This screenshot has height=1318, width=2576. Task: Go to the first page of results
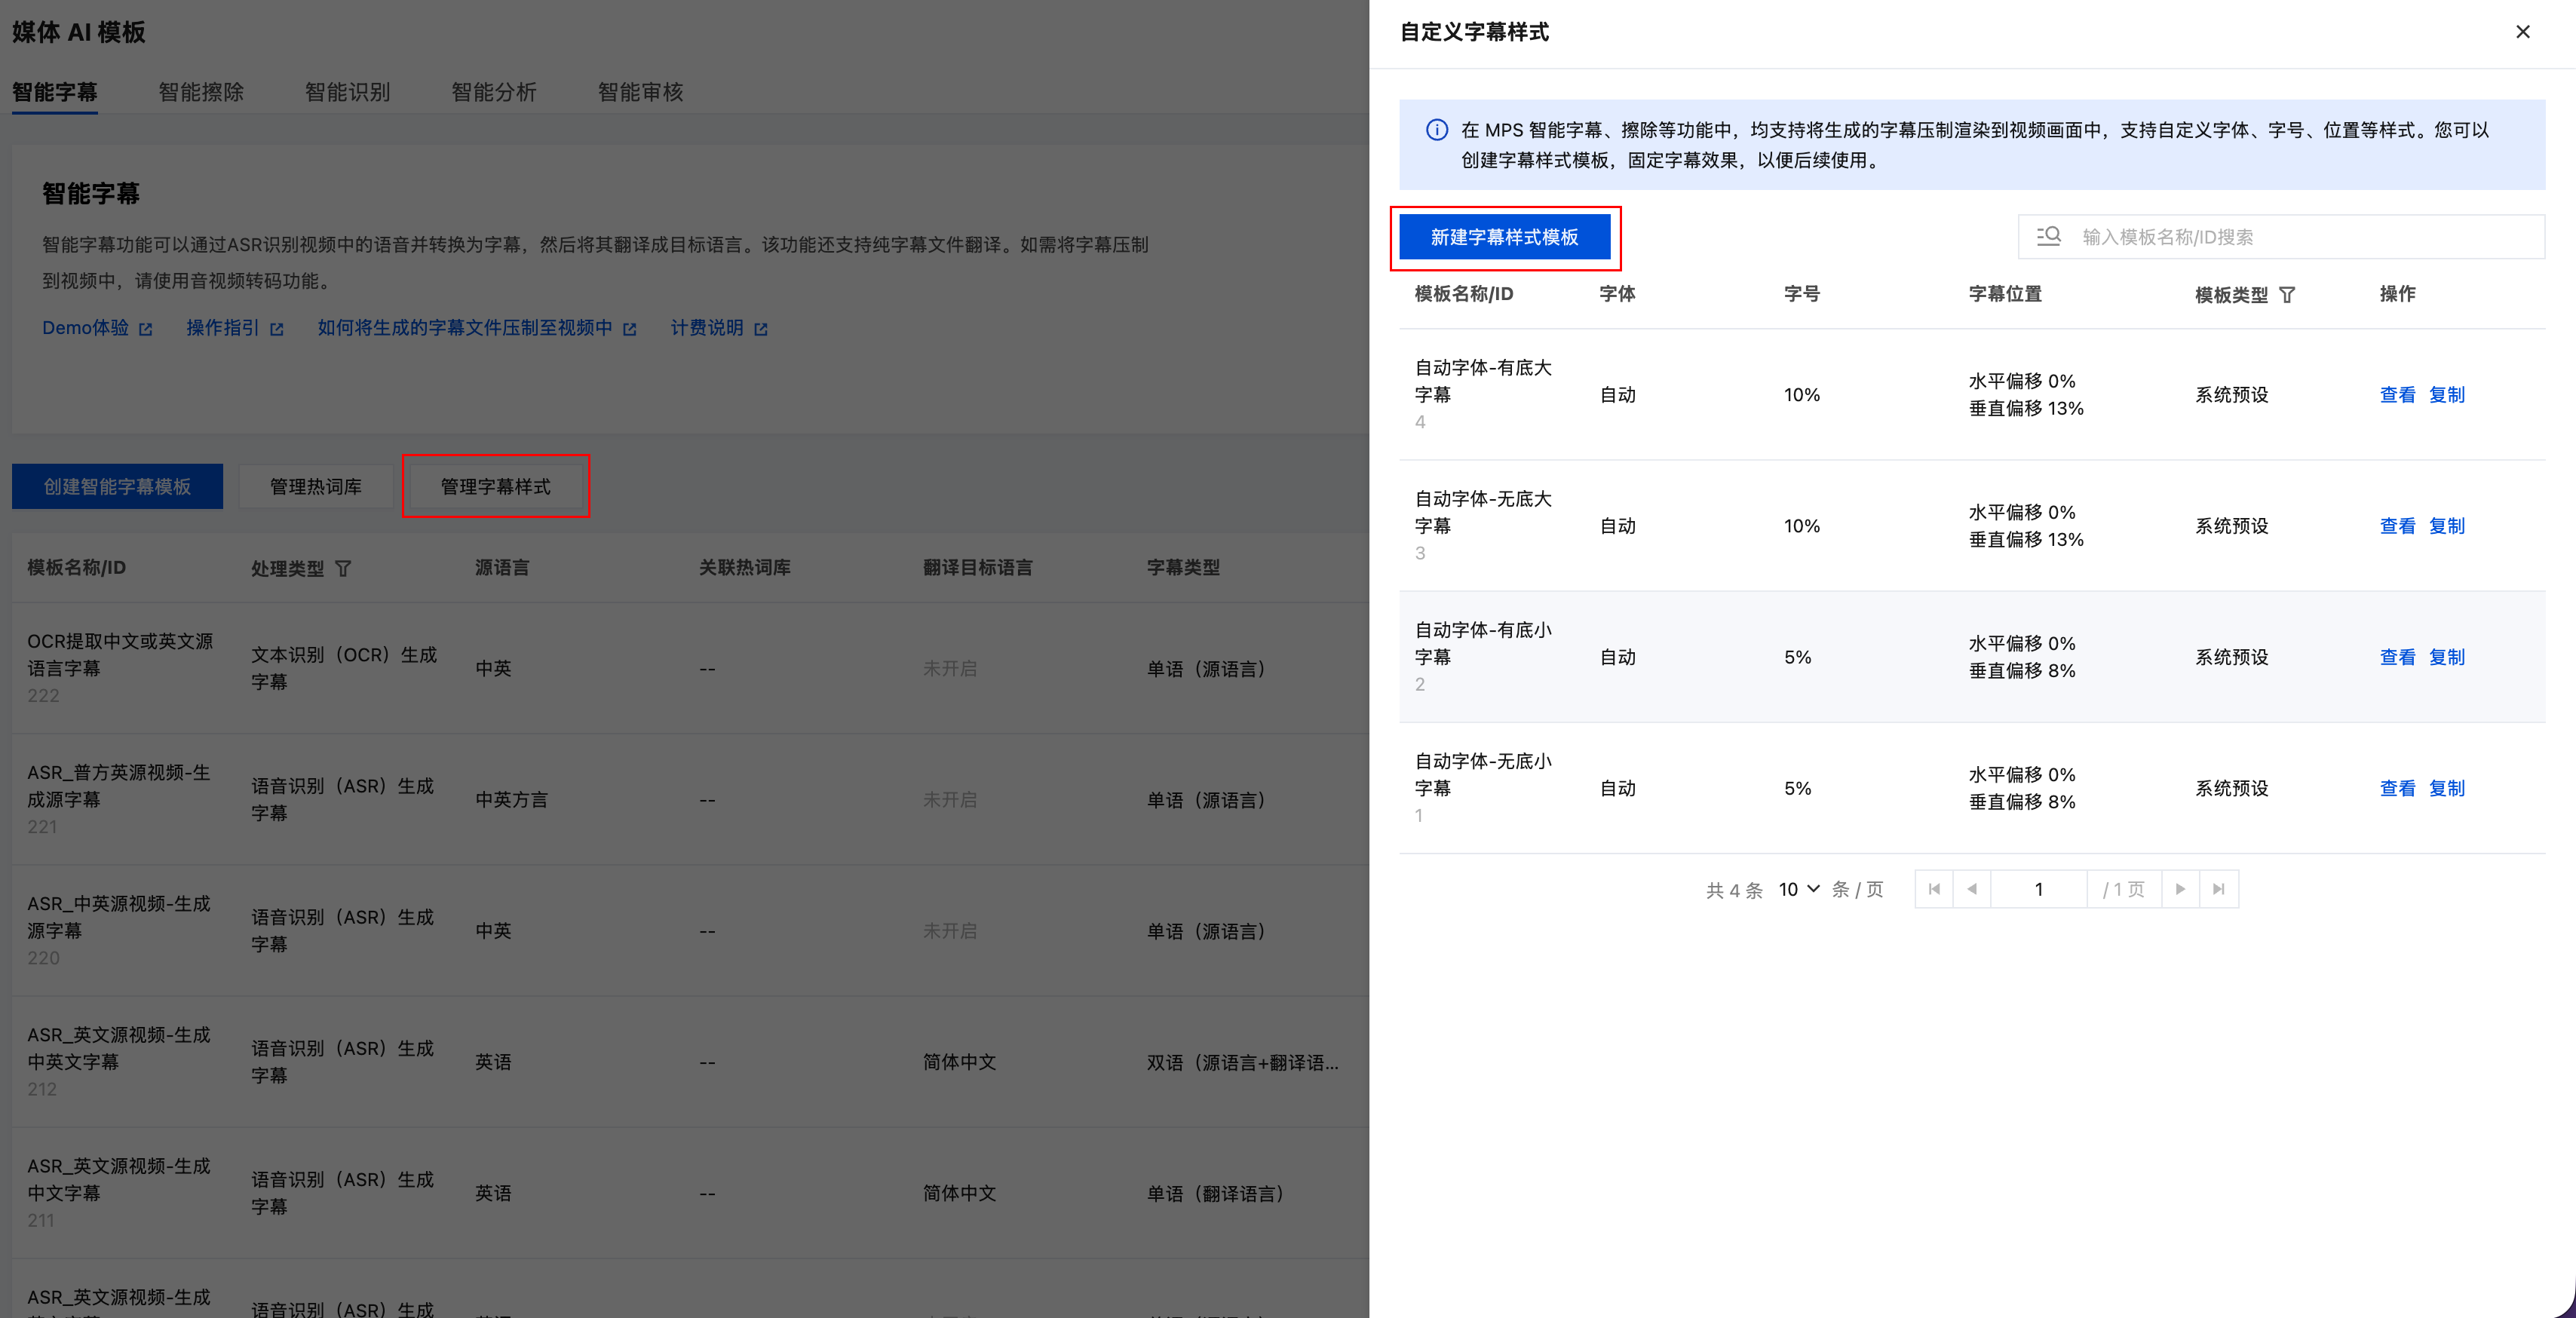coord(1934,889)
